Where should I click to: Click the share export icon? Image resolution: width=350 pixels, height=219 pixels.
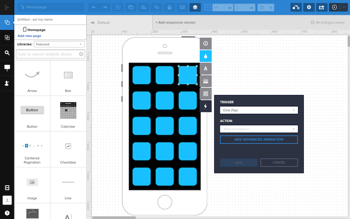(x=321, y=8)
